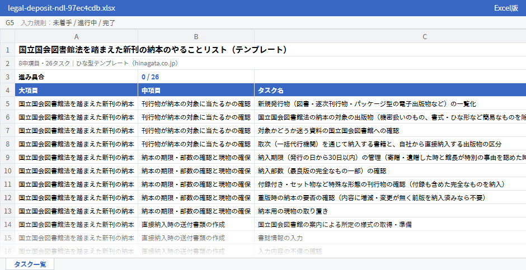The image size is (526, 270).
Task: Click row 9 cell 納本の期限・部数の確認と現物の確保
Action: point(196,158)
